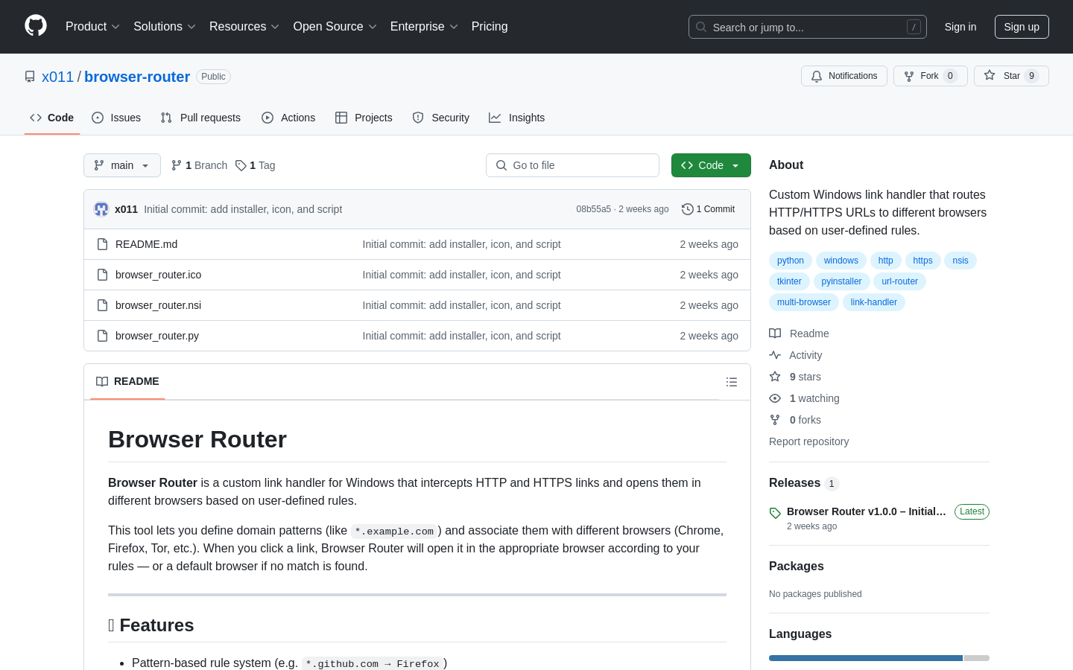The width and height of the screenshot is (1073, 670).
Task: Click the file icon next to README.md
Action: 103,244
